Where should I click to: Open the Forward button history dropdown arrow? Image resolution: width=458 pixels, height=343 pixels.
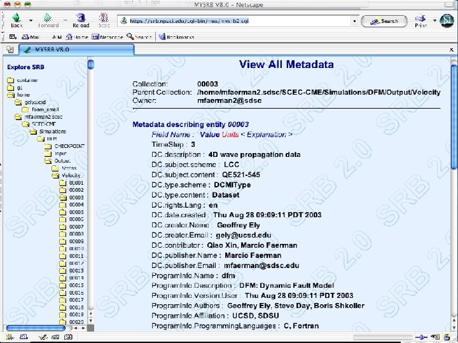click(x=66, y=20)
